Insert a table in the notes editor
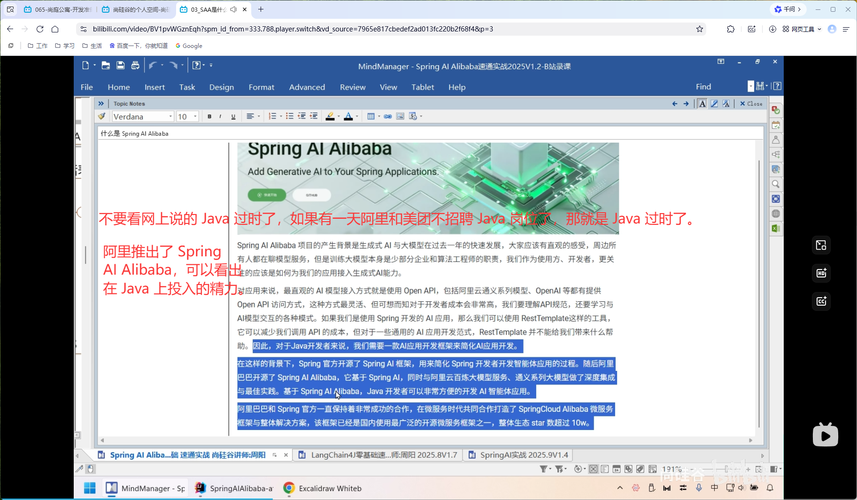The width and height of the screenshot is (857, 500). [x=371, y=116]
